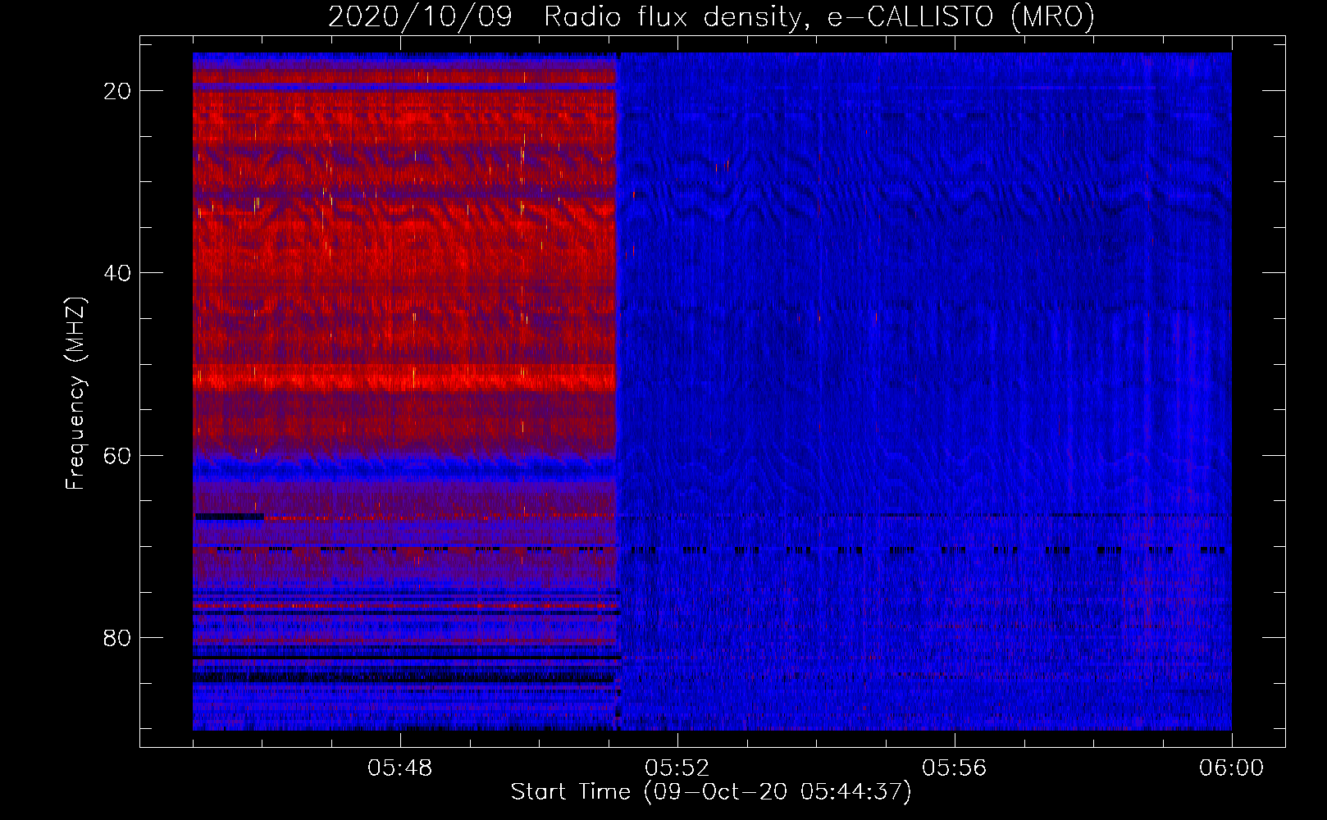Select the 05:52 time tick label
Viewport: 1327px width, 820px height.
677,768
